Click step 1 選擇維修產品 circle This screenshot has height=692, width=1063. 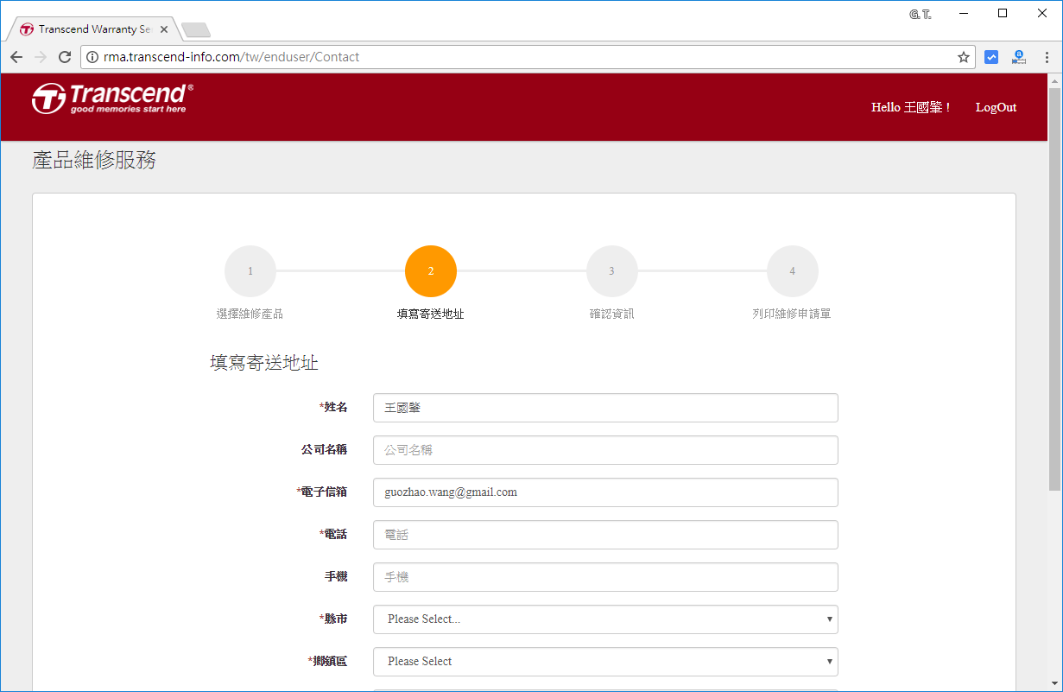250,271
